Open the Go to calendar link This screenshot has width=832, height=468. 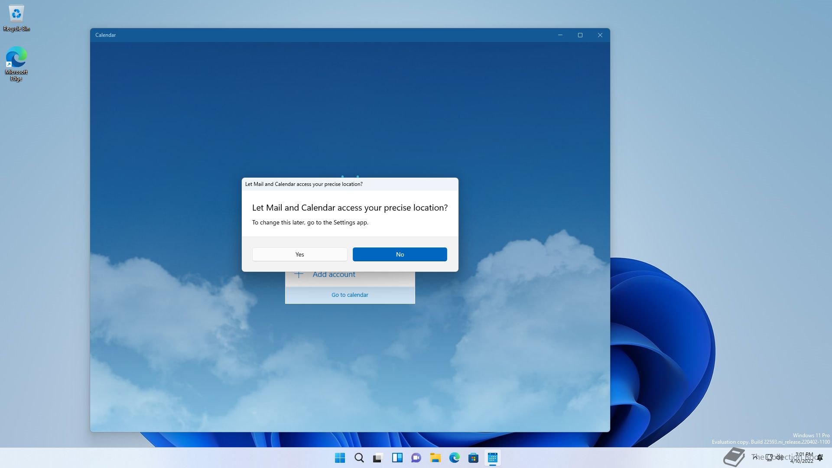pos(350,295)
